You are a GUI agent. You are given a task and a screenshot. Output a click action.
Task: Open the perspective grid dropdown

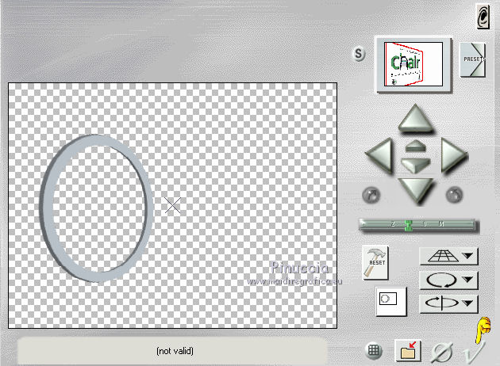[448, 256]
